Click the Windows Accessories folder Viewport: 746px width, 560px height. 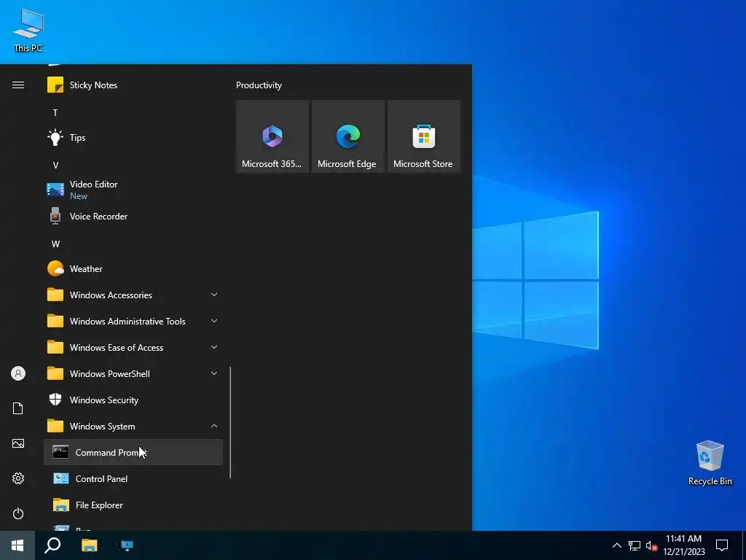coord(133,295)
